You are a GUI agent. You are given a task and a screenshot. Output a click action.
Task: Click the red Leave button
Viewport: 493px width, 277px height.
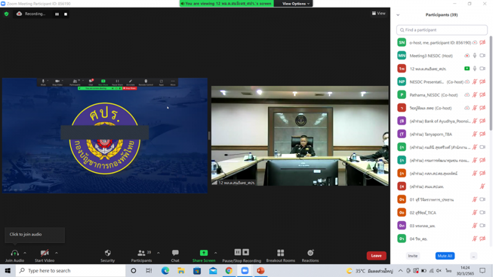(377, 255)
